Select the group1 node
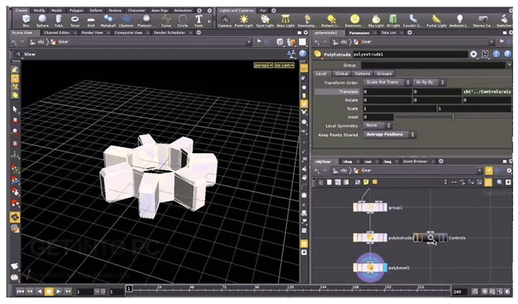Image resolution: width=518 pixels, height=304 pixels. 370,207
